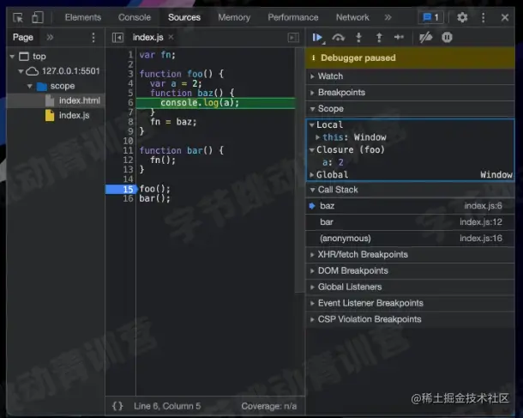
Task: Expand CSP Violation Breakpoints section
Action: point(410,319)
